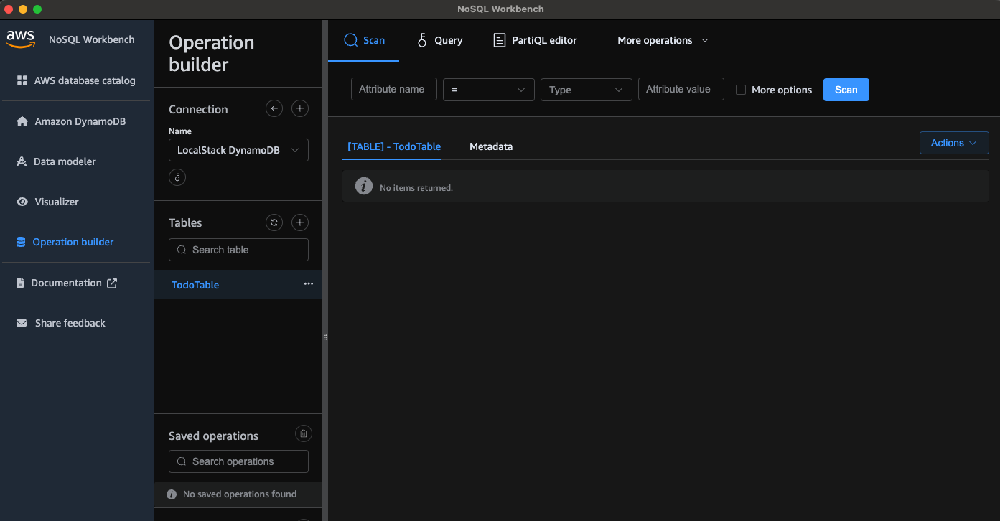Add a new connection with plus icon
This screenshot has height=521, width=1000.
[300, 108]
